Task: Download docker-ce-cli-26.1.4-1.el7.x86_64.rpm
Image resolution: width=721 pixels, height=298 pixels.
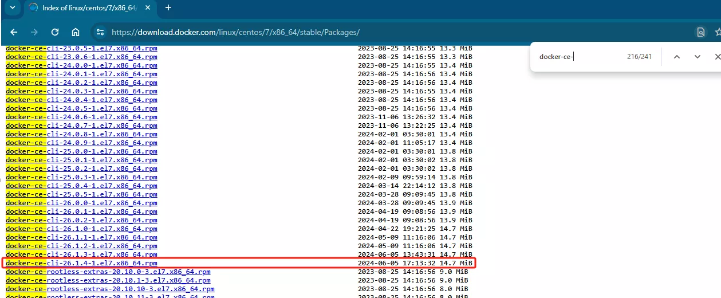Action: pyautogui.click(x=81, y=263)
